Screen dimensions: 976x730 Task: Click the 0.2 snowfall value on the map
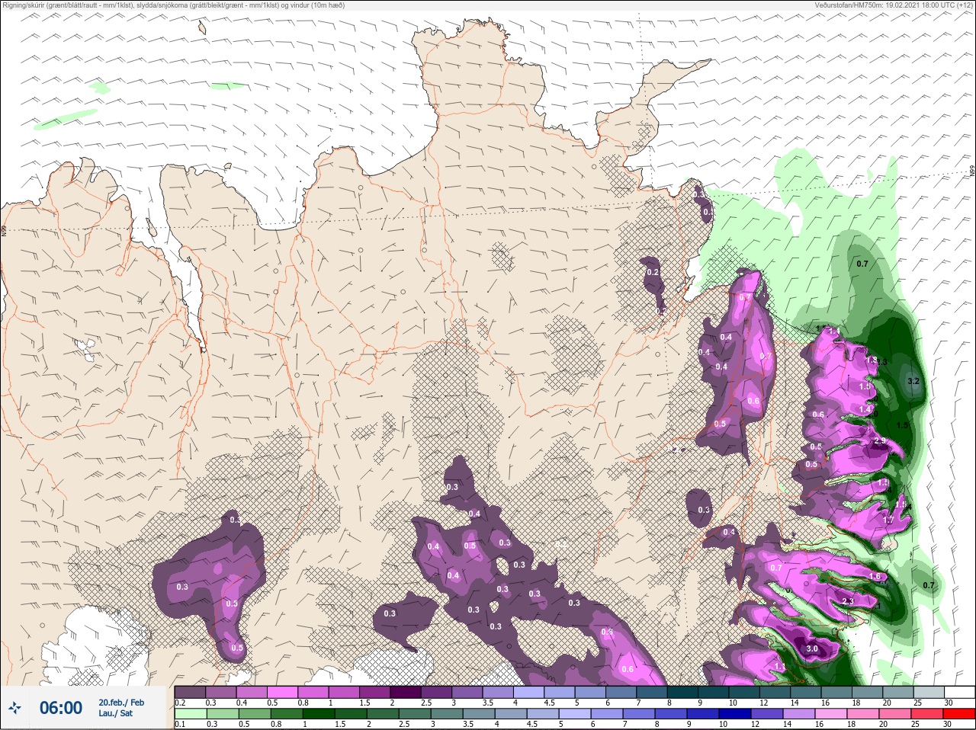[653, 272]
